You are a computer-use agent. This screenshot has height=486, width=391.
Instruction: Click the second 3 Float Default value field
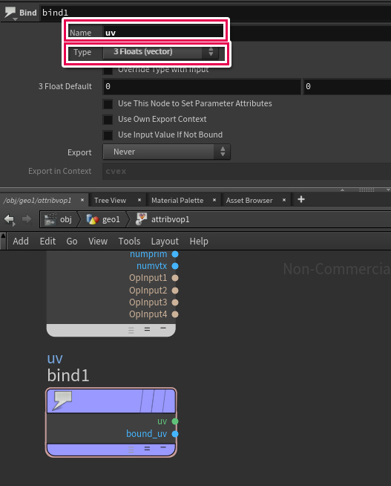[x=346, y=86]
